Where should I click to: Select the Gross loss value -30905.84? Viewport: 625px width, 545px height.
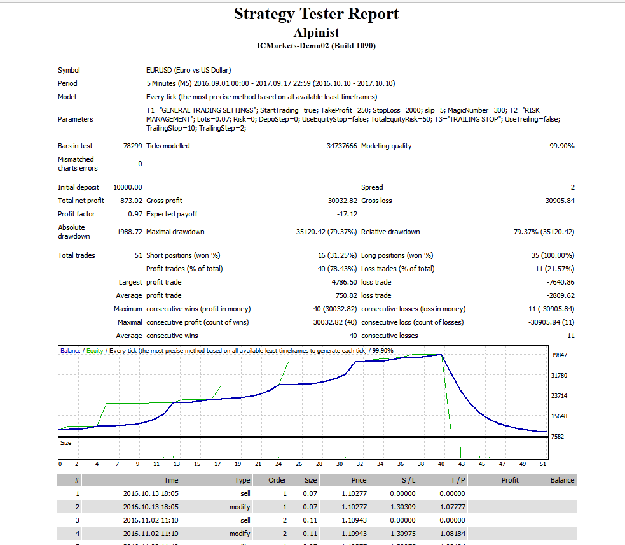[x=559, y=201]
